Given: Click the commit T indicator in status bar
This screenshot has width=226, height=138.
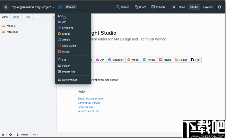Looking at the screenshot, I should [36, 135].
